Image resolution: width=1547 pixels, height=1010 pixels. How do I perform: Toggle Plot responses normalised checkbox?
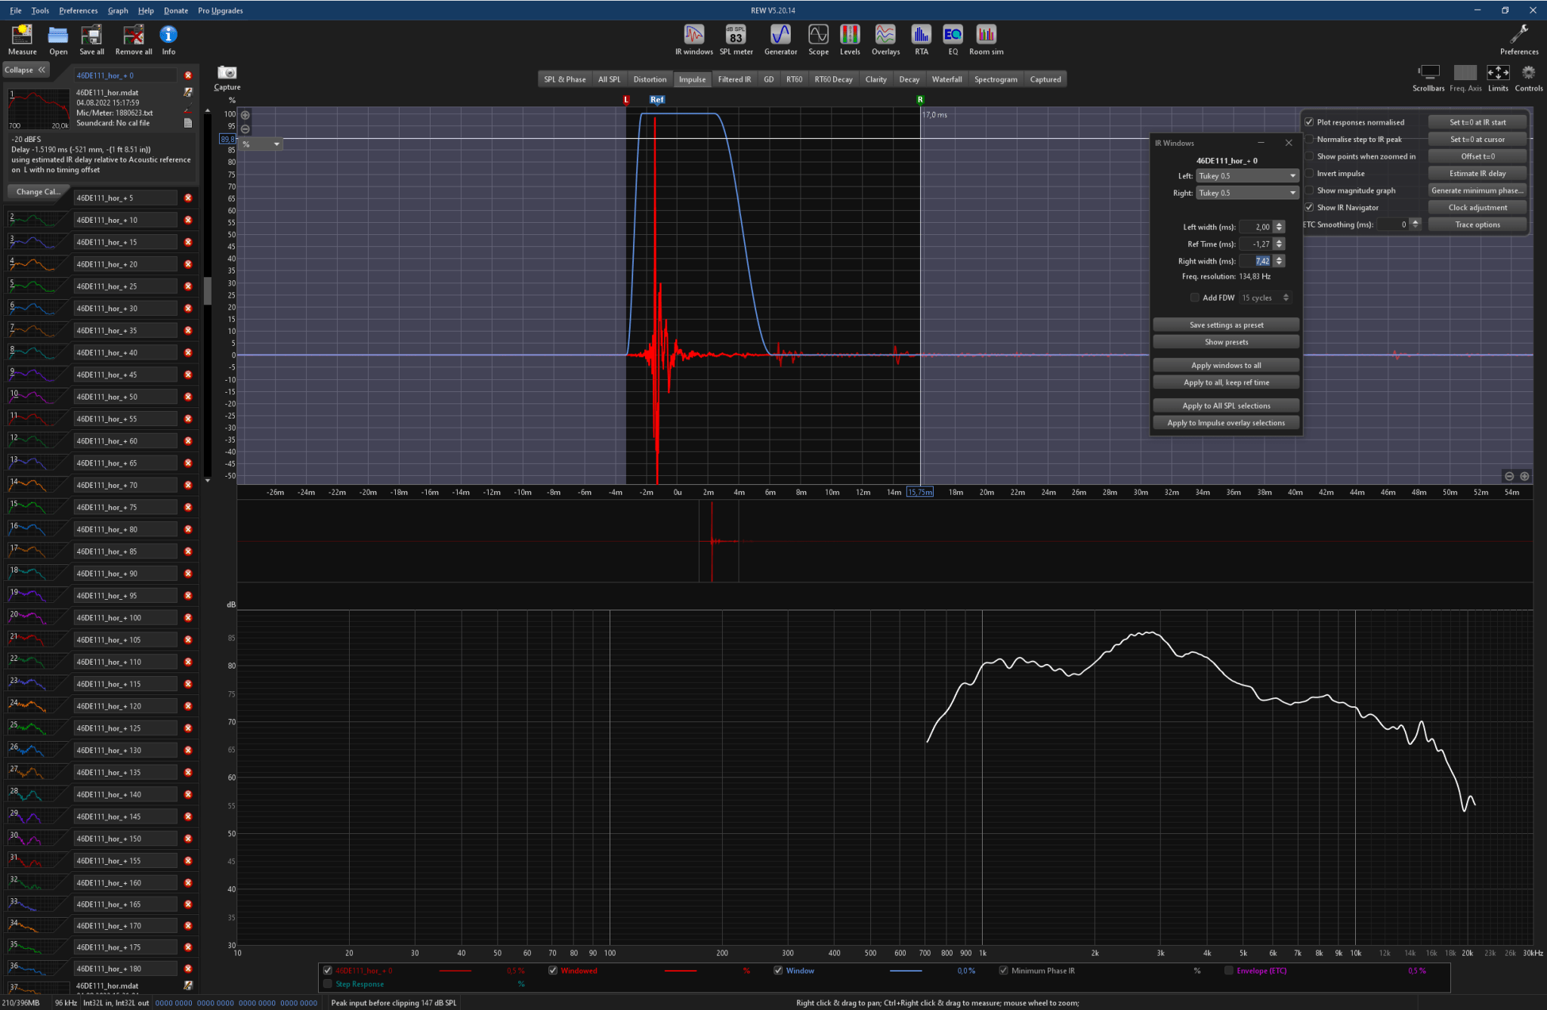point(1309,122)
